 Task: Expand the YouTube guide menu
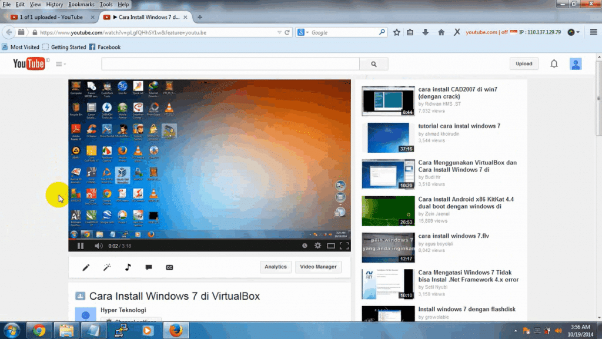coord(61,64)
